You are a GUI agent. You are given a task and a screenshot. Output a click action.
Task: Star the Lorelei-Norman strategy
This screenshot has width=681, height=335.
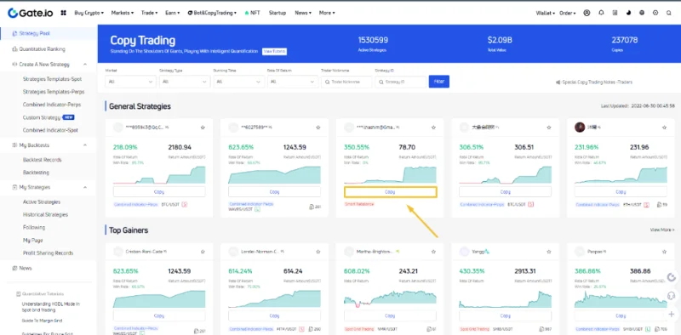[318, 252]
